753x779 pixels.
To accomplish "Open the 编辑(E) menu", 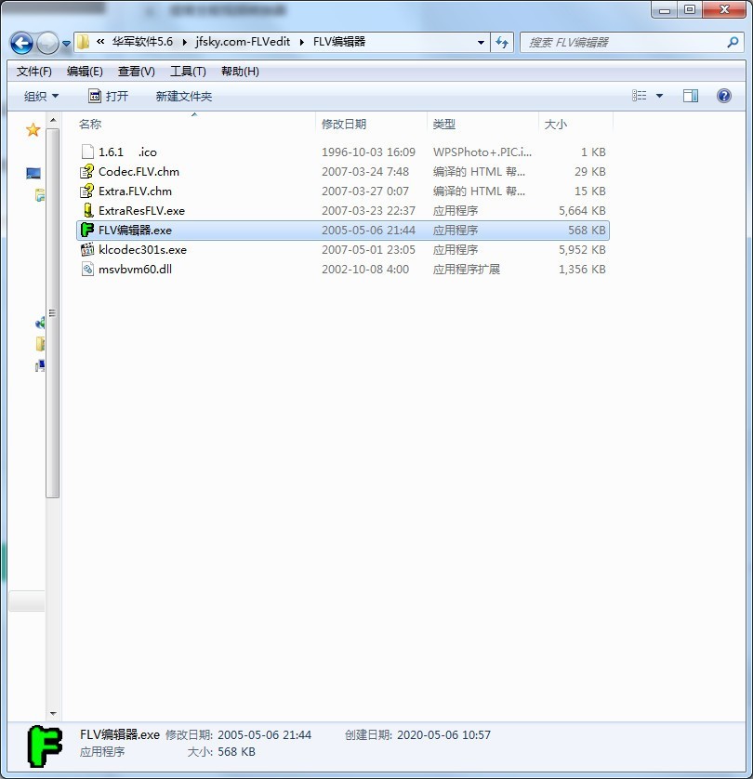I will (x=85, y=72).
